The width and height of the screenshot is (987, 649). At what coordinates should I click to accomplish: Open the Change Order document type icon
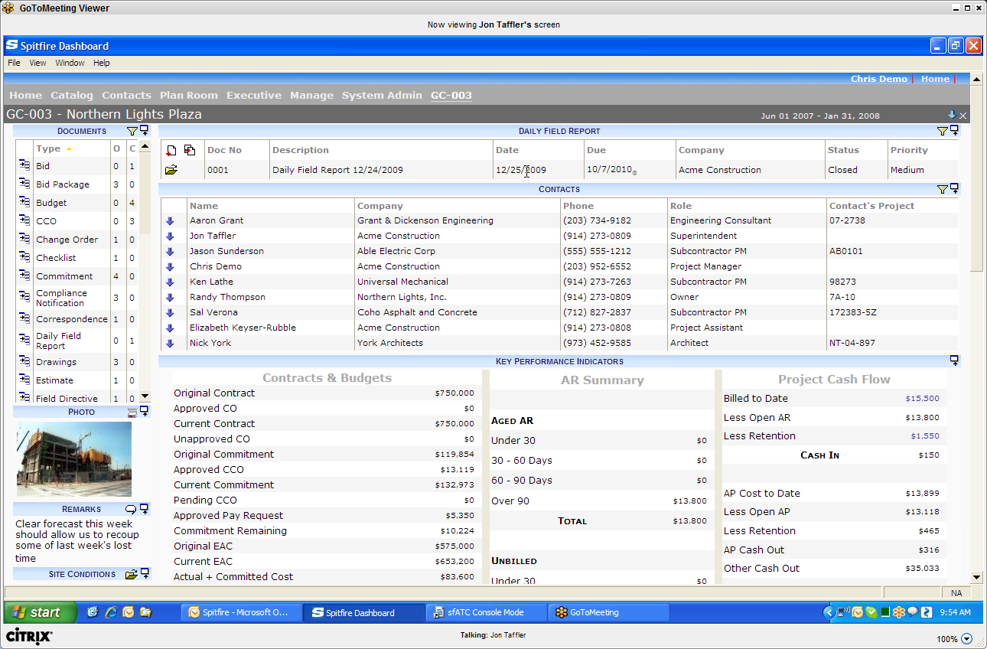[24, 240]
